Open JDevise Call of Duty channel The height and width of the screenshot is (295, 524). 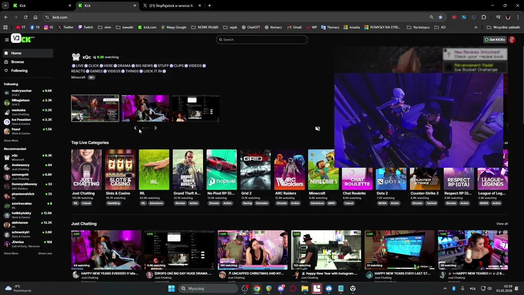(28, 244)
